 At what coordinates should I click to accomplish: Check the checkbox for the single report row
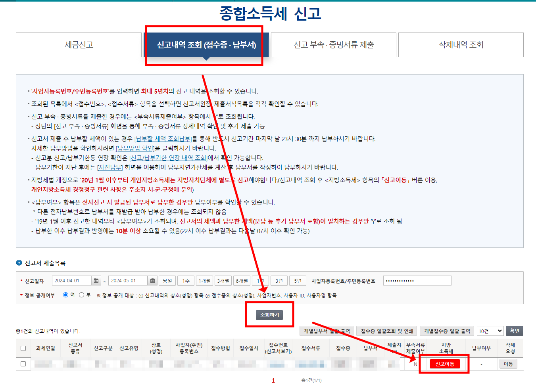23,363
